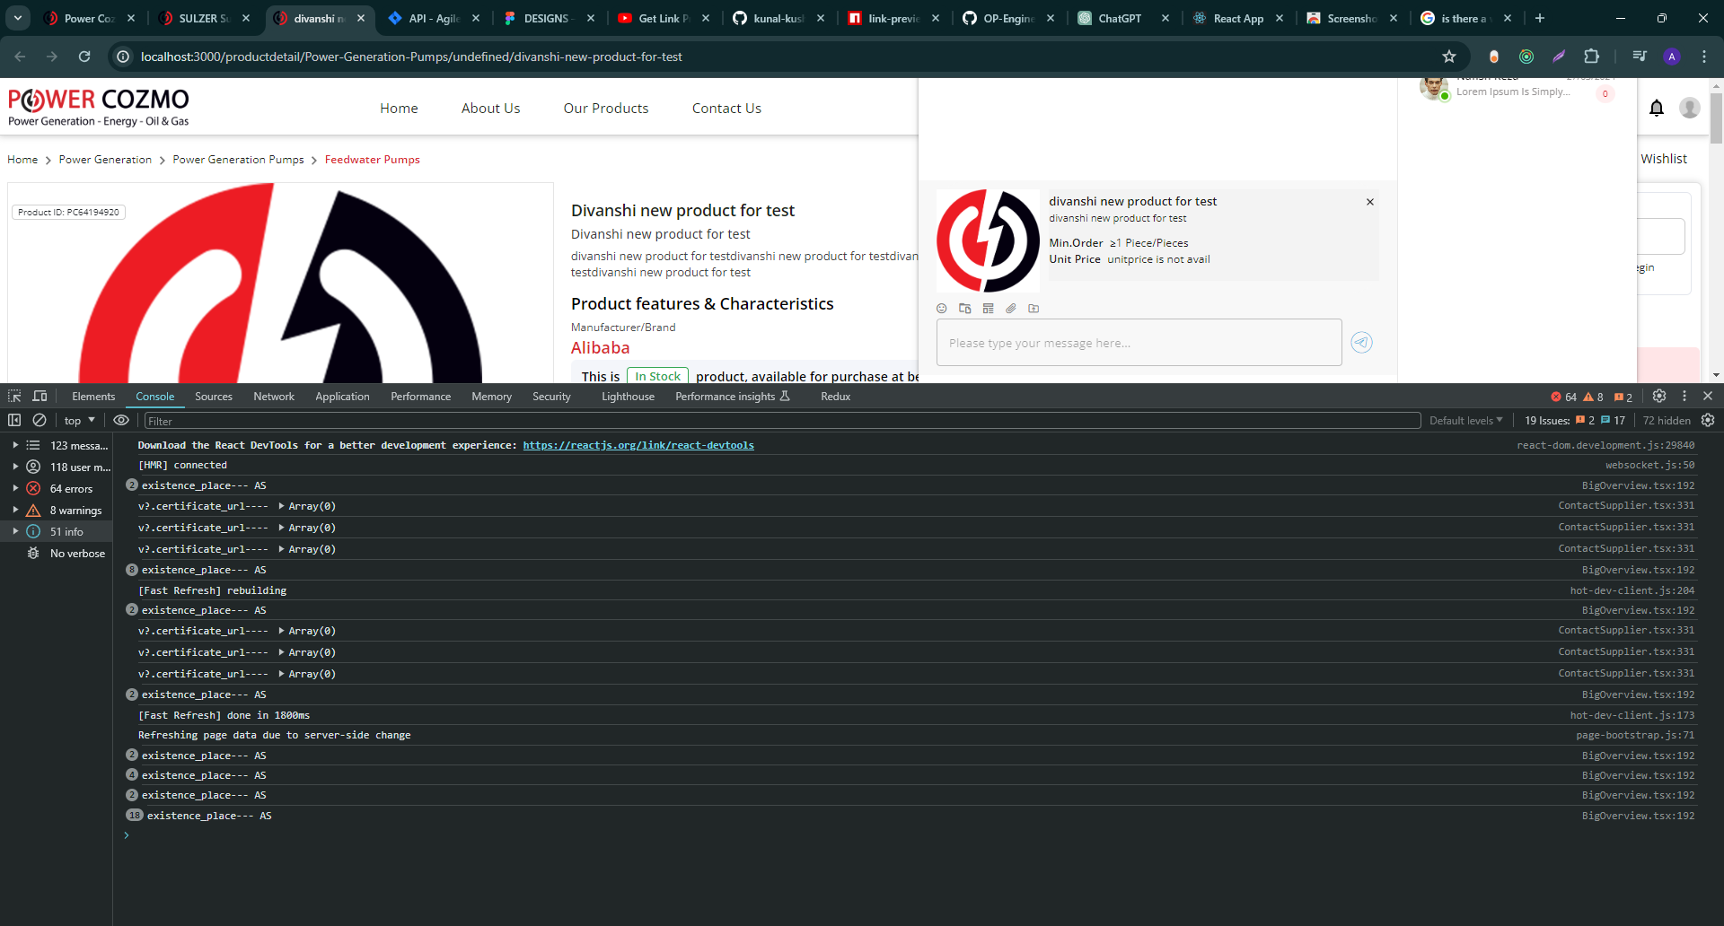Image resolution: width=1724 pixels, height=926 pixels.
Task: Toggle the console sidebar panel icon
Action: [14, 420]
